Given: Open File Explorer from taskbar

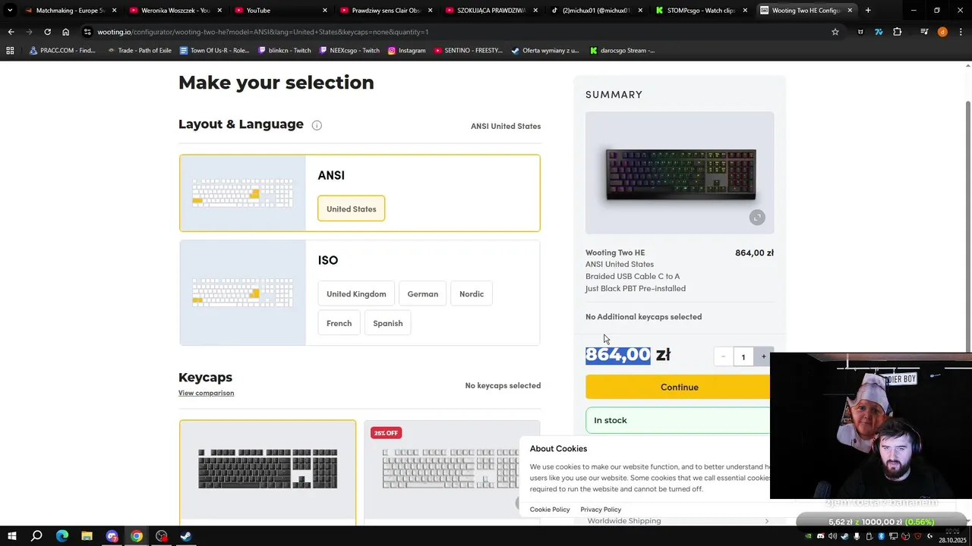Looking at the screenshot, I should click(87, 536).
